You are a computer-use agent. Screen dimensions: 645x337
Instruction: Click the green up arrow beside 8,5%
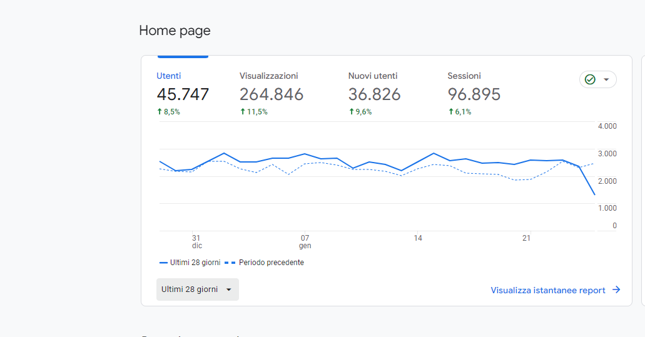[x=160, y=112]
